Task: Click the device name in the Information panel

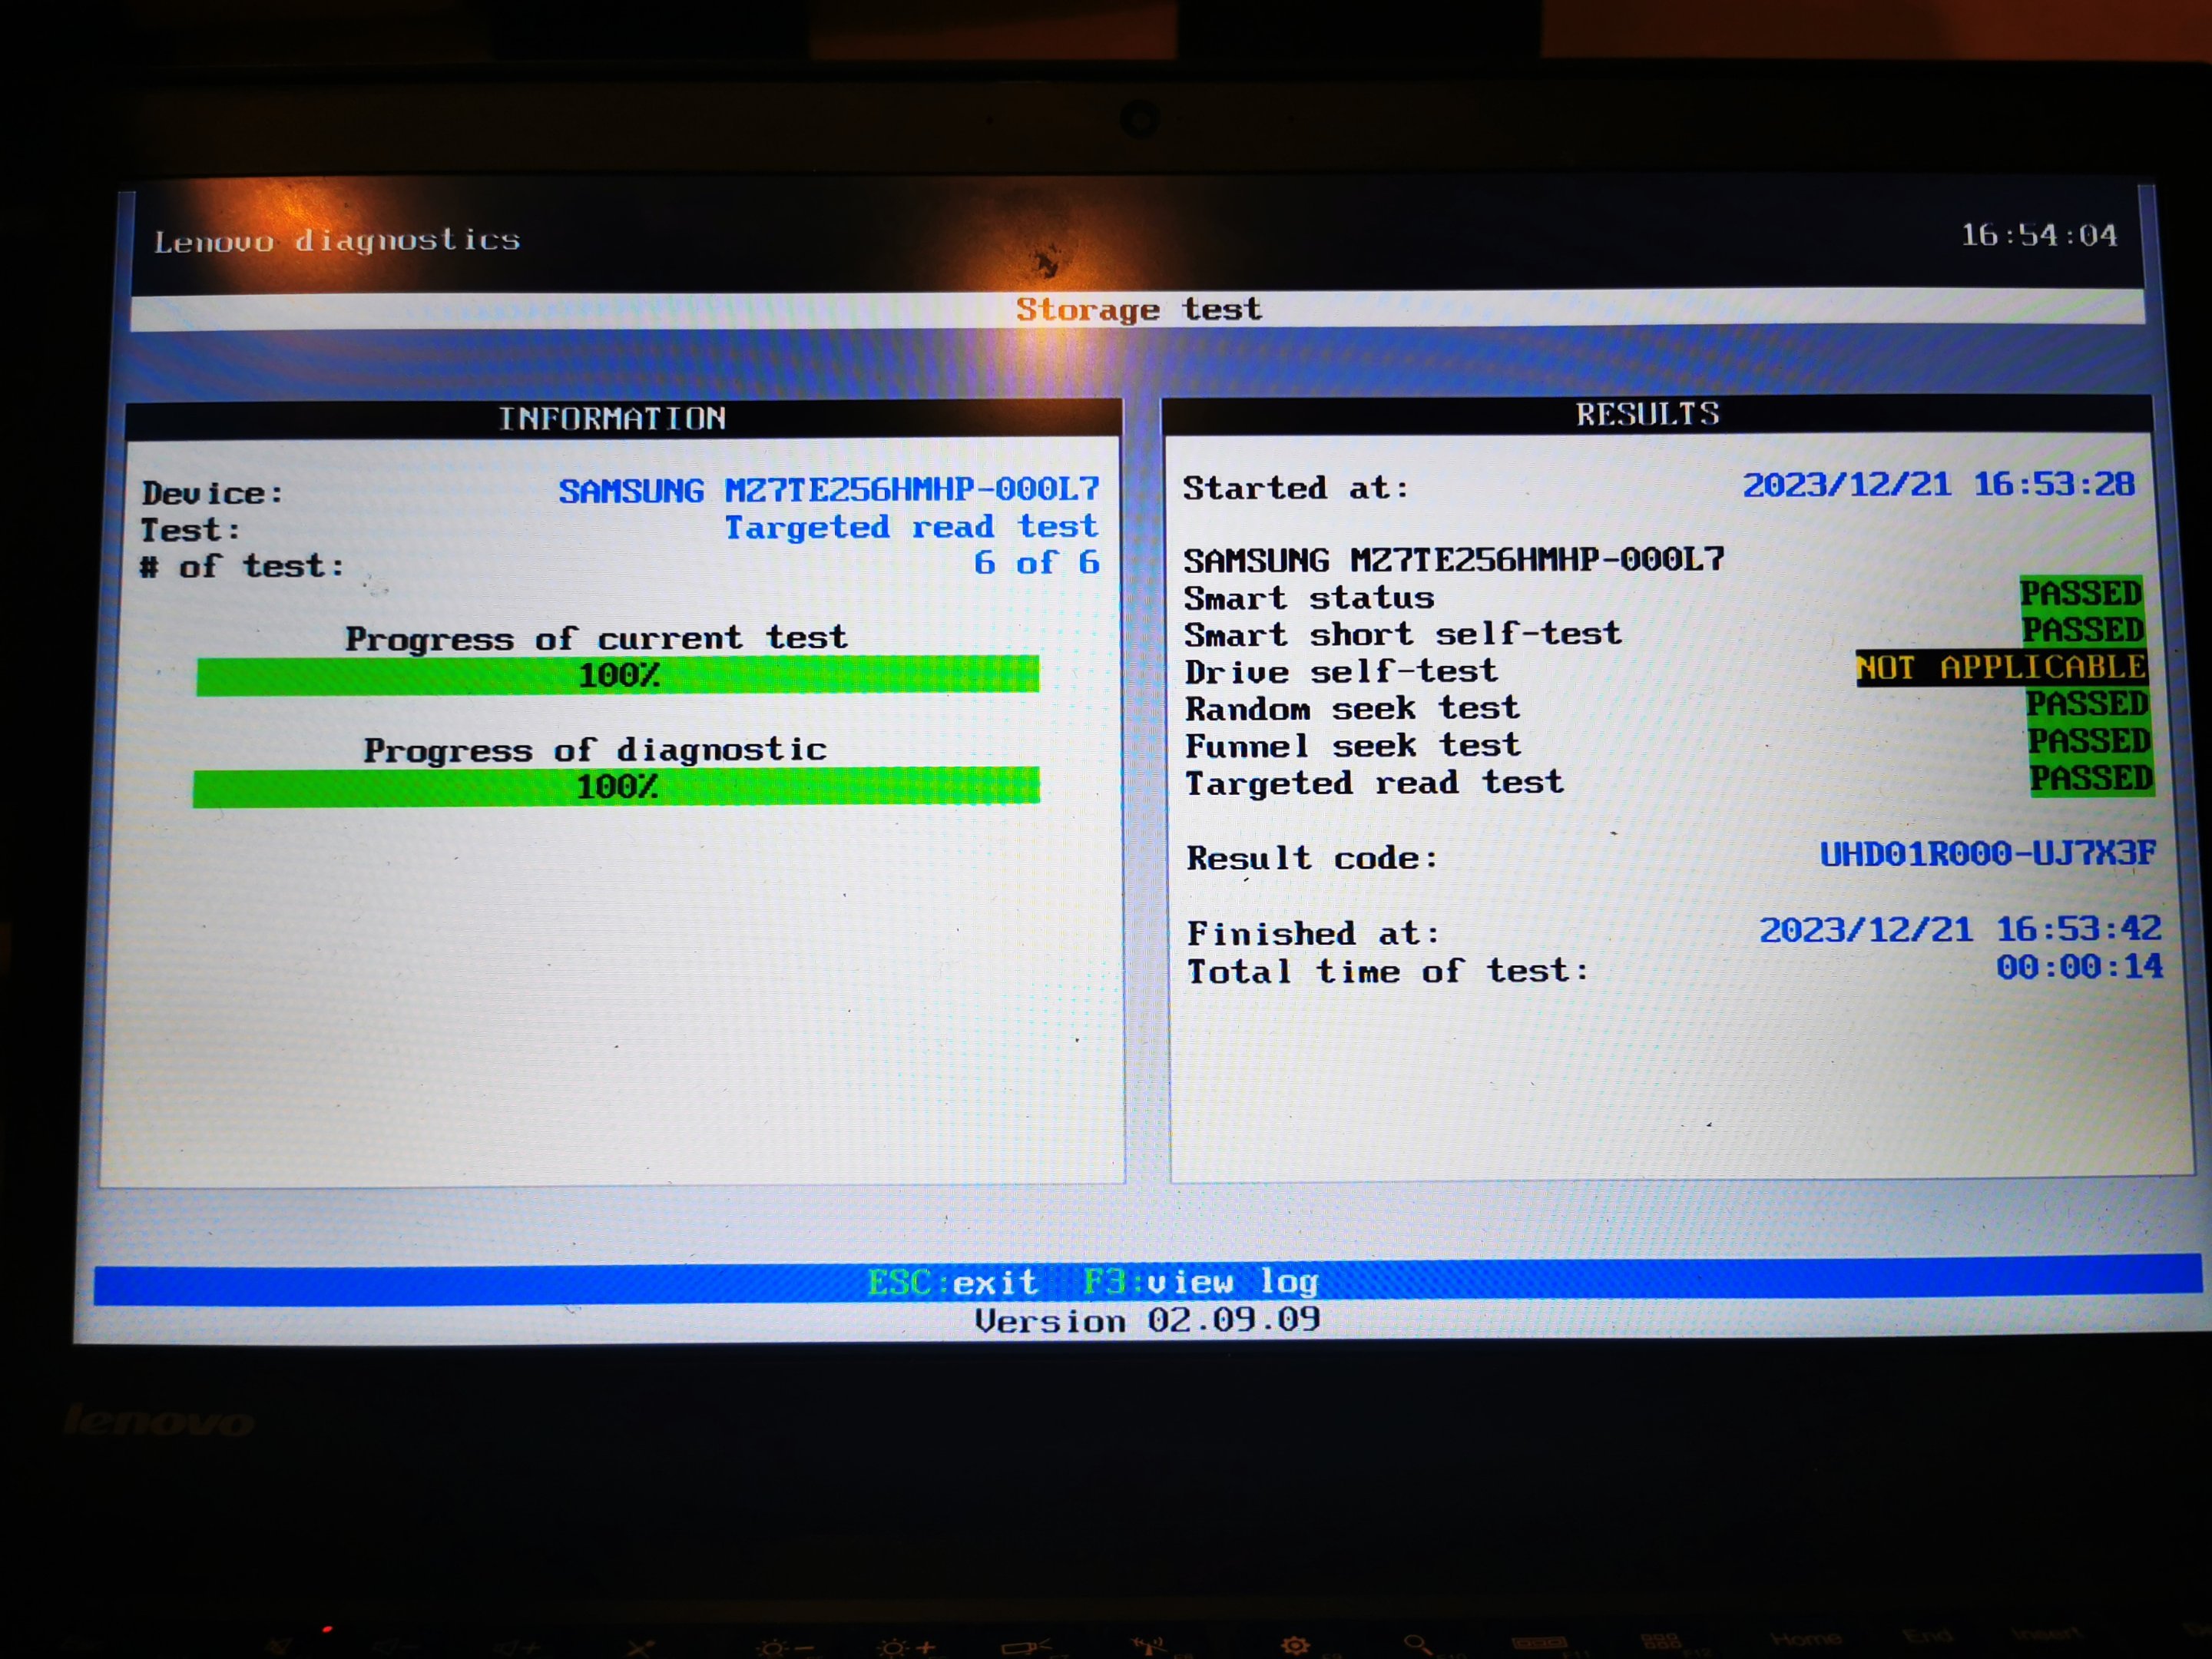Action: point(829,490)
